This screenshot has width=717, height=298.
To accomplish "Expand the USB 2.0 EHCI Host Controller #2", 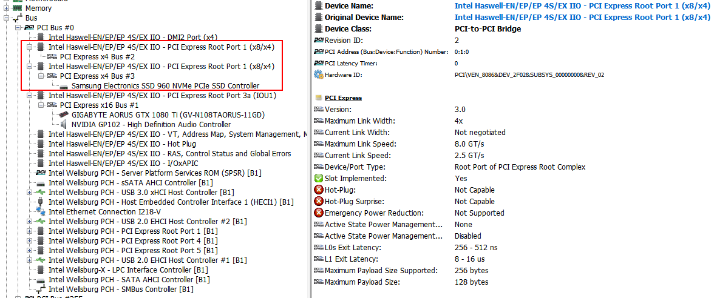I will (x=29, y=221).
